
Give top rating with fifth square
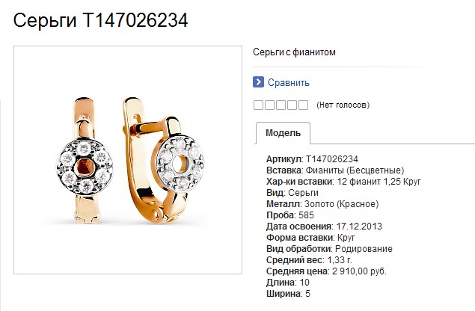pos(303,105)
